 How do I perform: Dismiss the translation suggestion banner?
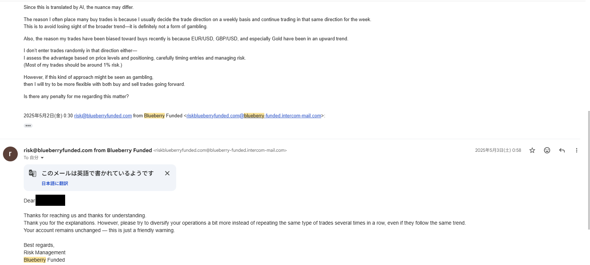coord(167,173)
